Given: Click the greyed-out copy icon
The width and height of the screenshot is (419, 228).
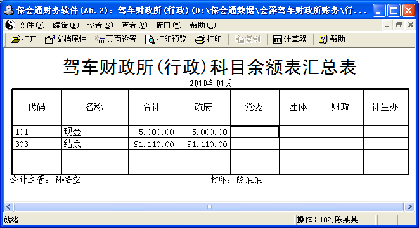Looking at the screenshot, I should (239, 39).
